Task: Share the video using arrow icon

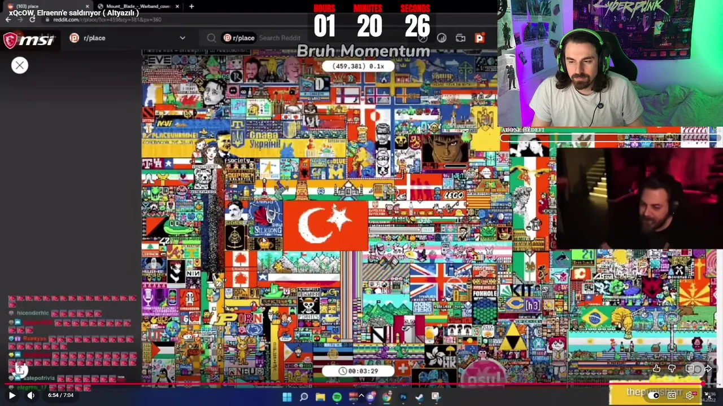Action: point(708,368)
